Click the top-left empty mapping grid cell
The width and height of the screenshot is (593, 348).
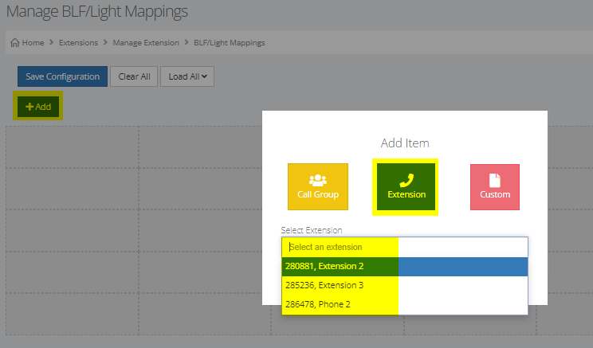point(73,147)
